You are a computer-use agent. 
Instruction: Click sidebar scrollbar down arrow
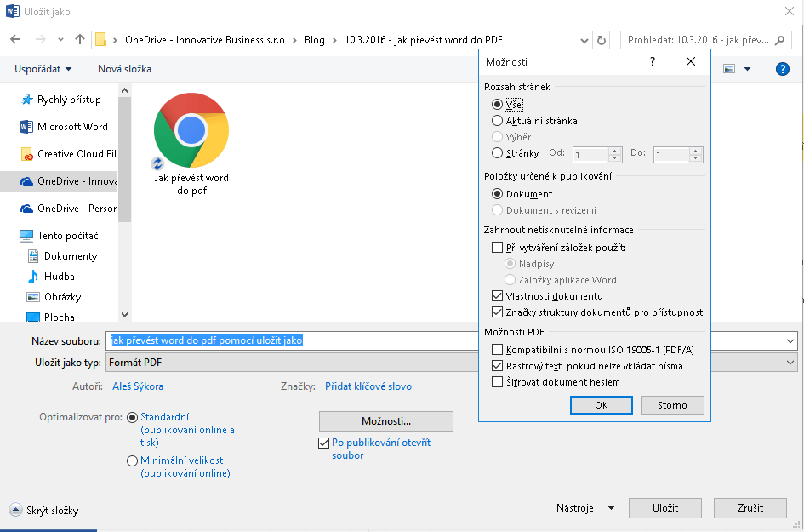click(x=124, y=315)
